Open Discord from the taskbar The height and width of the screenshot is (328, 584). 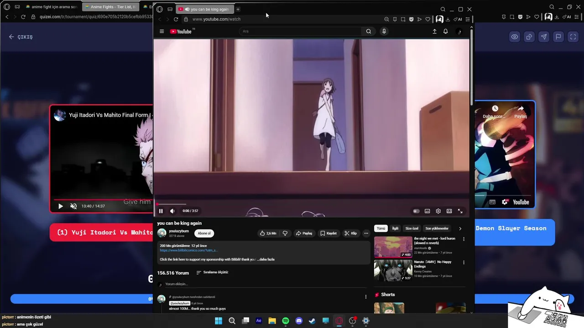click(299, 321)
